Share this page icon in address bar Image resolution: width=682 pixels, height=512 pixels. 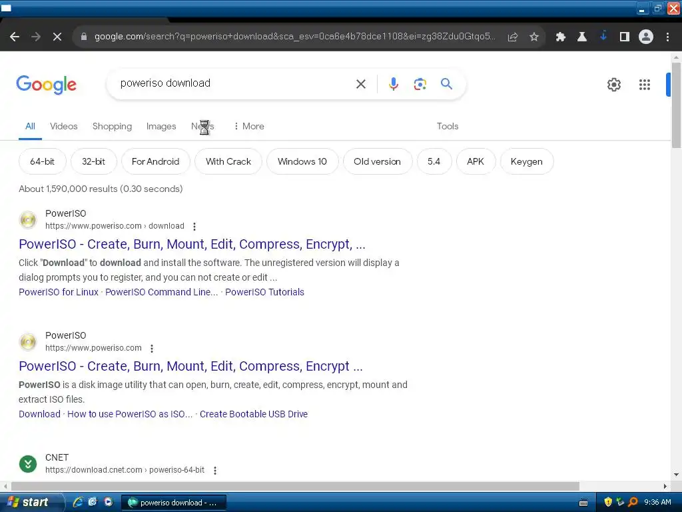click(x=513, y=37)
